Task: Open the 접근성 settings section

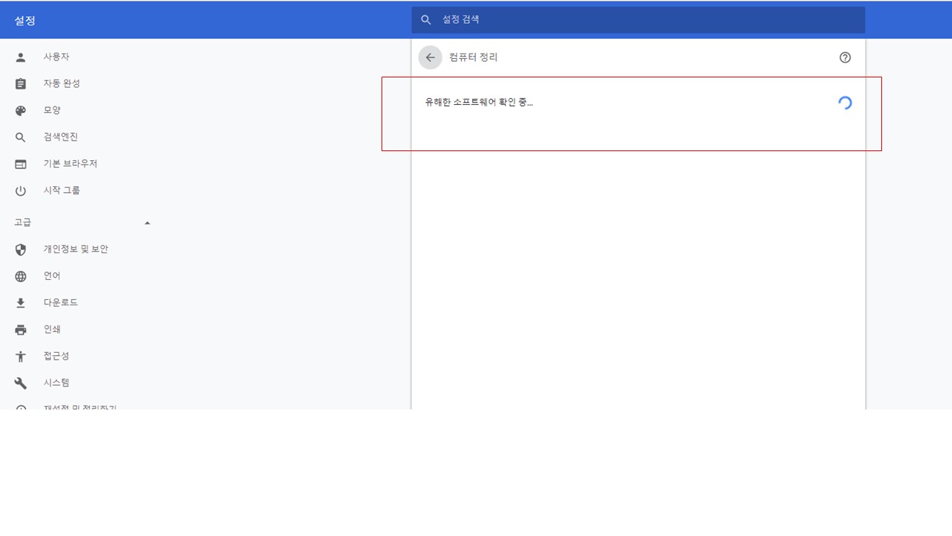Action: 57,357
